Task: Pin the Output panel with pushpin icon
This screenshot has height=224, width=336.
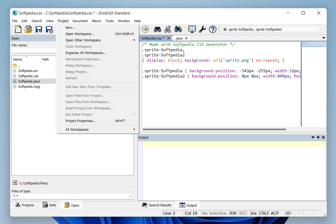Action: pos(318,137)
